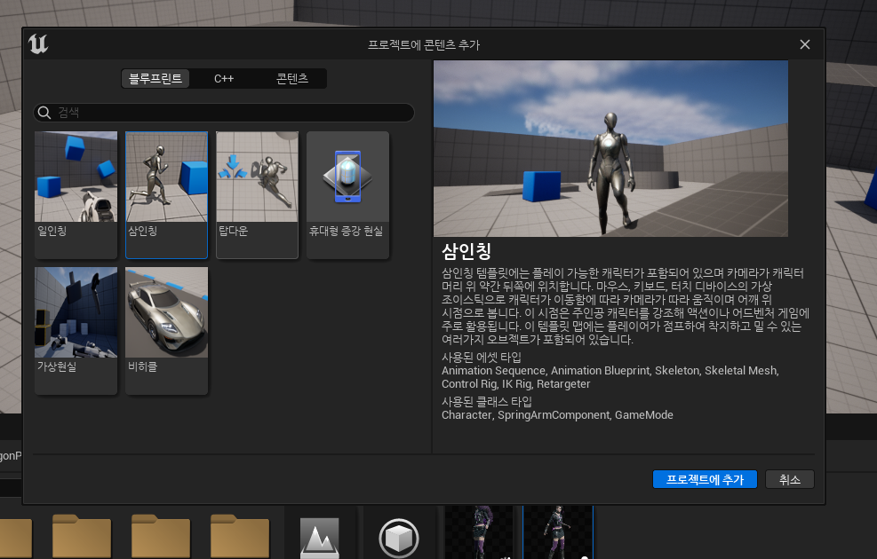Click the 사용된 에셋 타입 label

(x=482, y=357)
